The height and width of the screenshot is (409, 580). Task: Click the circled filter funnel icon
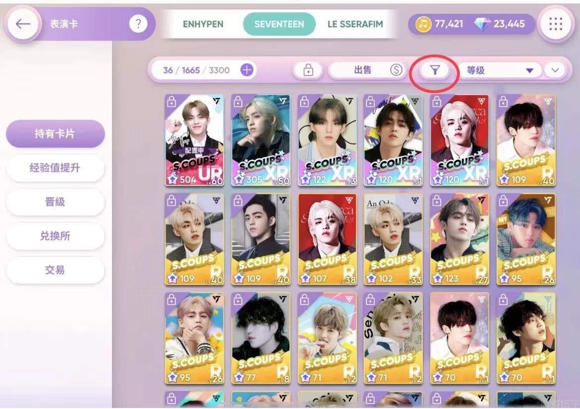435,70
